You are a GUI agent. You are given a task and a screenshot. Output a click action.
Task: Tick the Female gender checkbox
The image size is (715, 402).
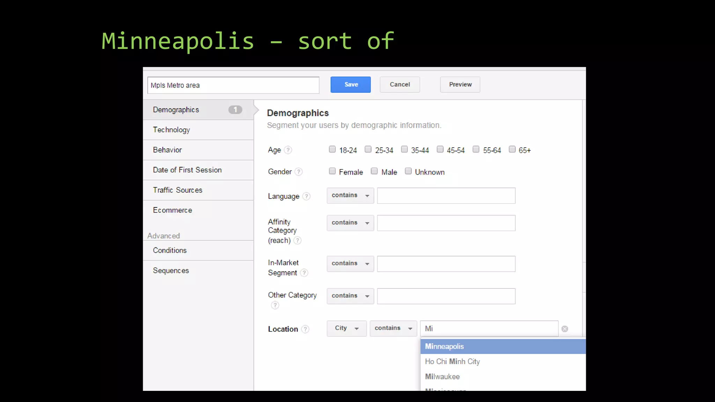coord(332,171)
